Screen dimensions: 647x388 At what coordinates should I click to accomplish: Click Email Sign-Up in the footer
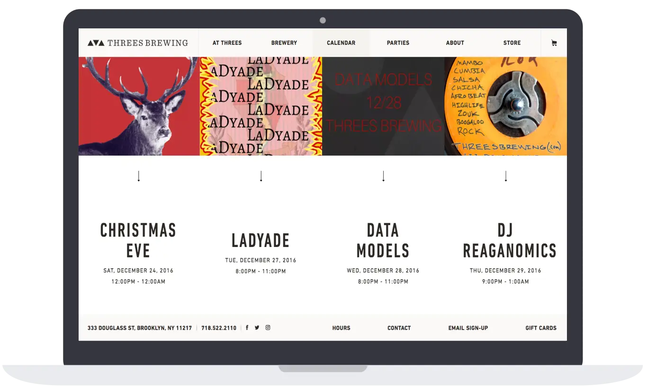tap(468, 327)
